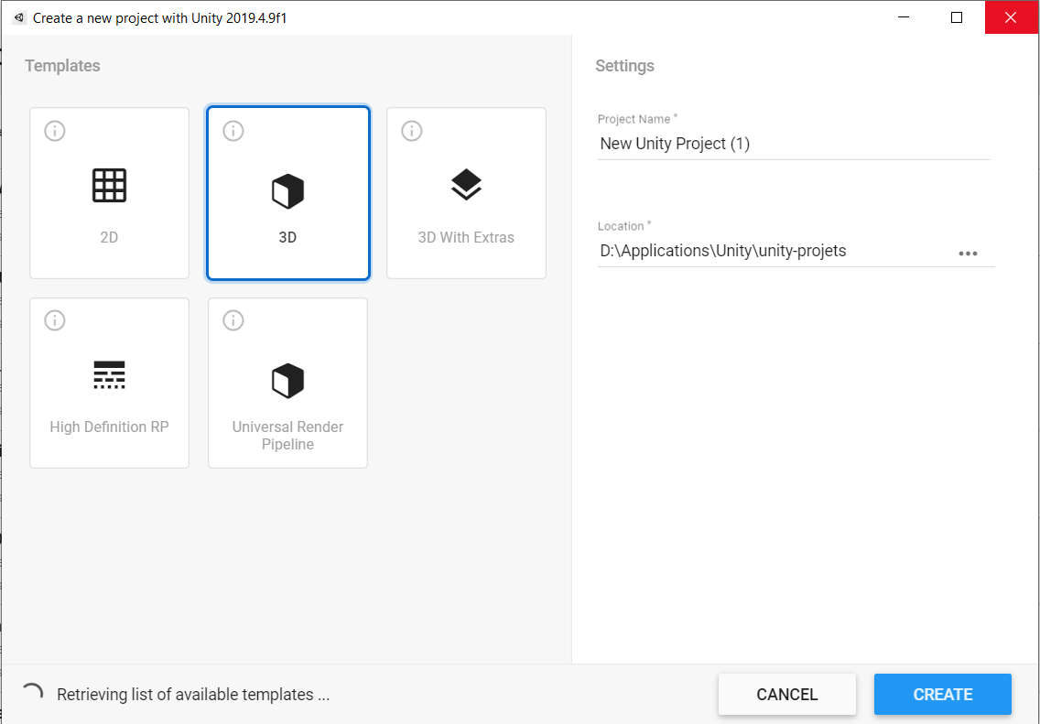Click the Unity logo in title bar
The image size is (1040, 724).
(x=19, y=17)
